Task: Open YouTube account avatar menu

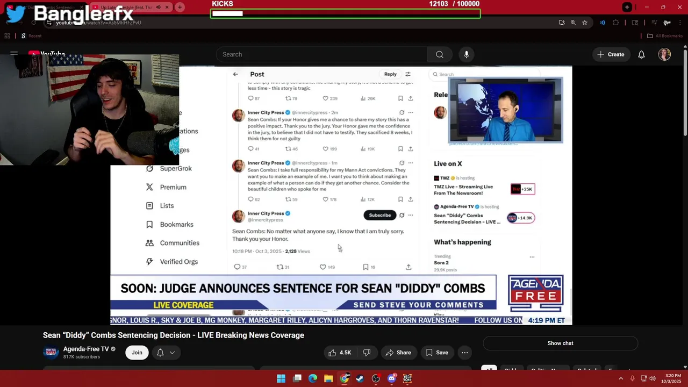Action: 664,54
